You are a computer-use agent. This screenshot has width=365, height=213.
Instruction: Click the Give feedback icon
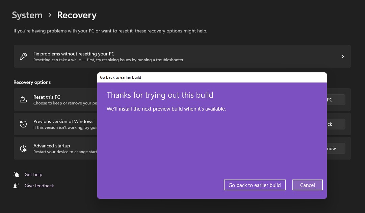tap(16, 186)
